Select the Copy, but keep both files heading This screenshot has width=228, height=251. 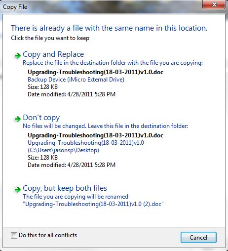point(65,188)
